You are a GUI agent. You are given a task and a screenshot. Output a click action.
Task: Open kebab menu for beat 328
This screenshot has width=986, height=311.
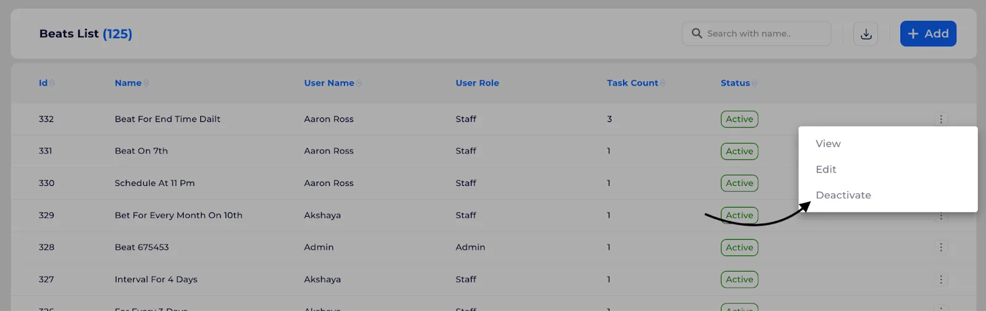pos(941,248)
